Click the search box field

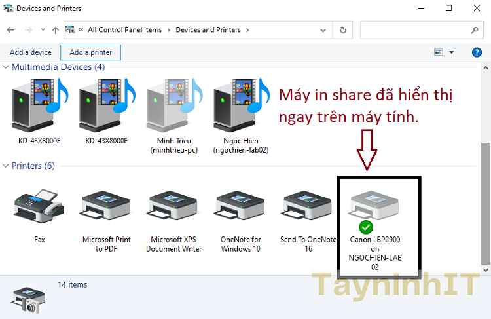pos(416,30)
